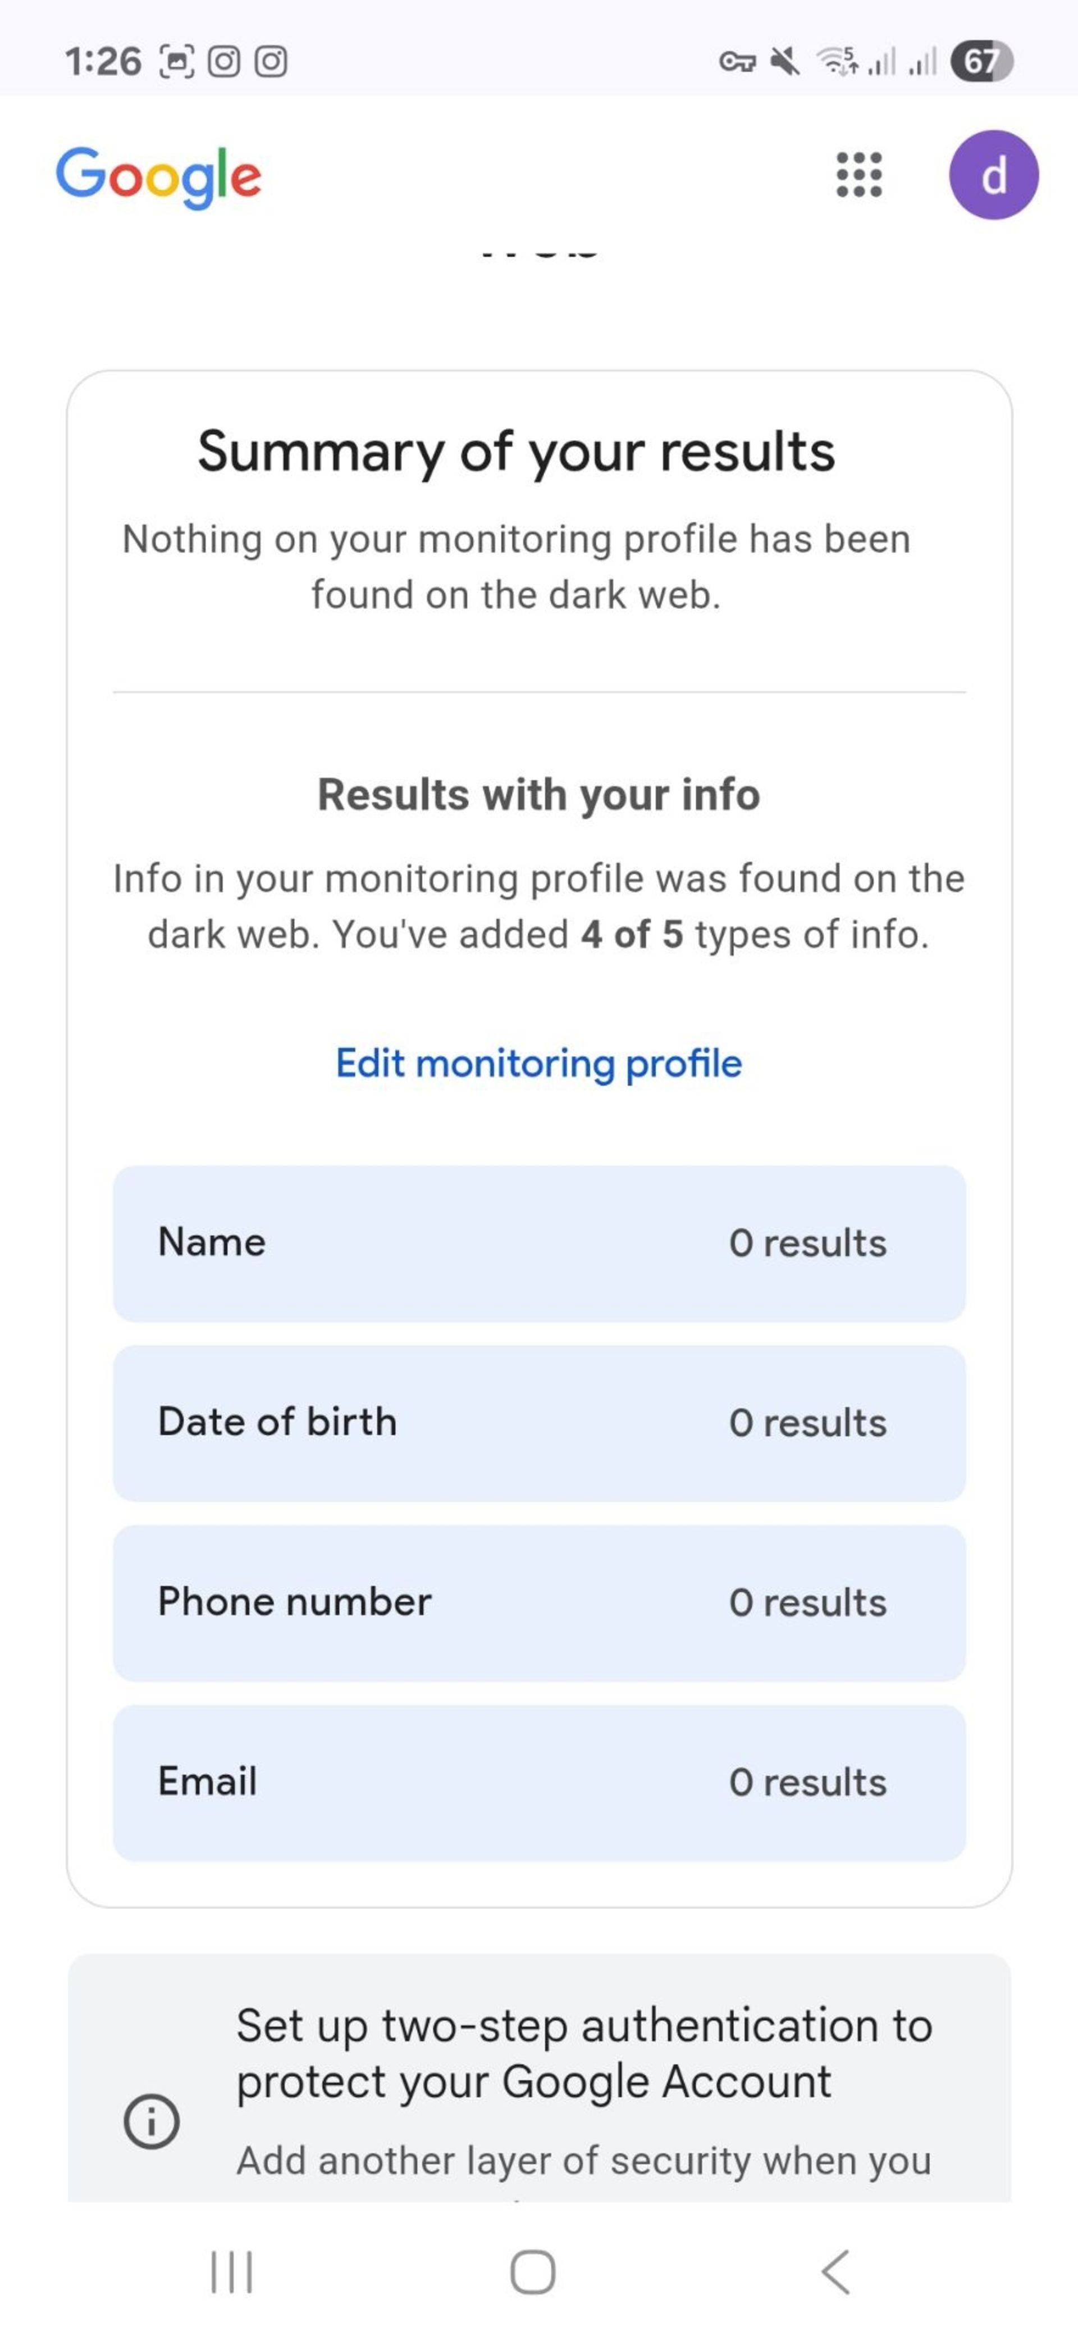Tap the muted sound status icon
Screen dimensions: 1078x2337
pos(785,62)
